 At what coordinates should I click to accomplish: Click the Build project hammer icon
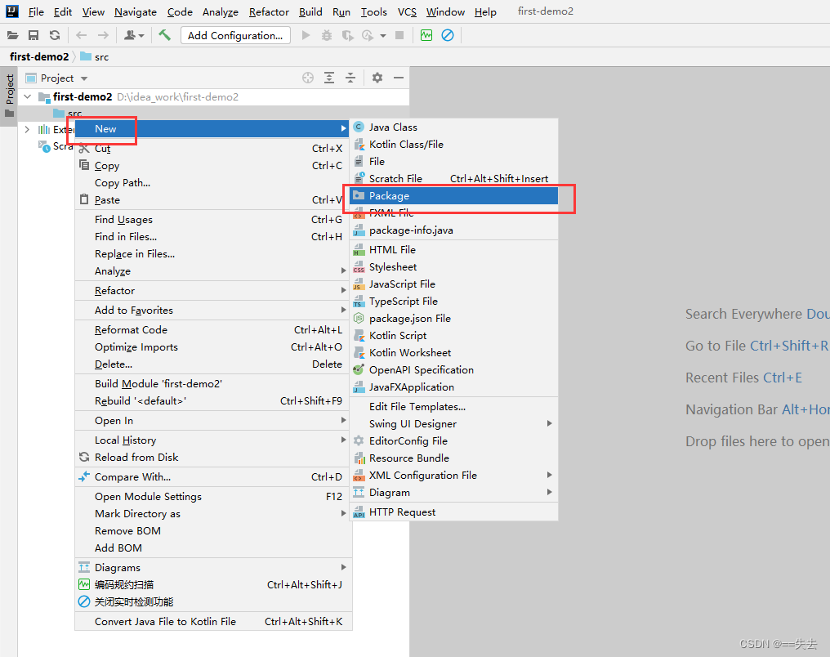pyautogui.click(x=165, y=35)
